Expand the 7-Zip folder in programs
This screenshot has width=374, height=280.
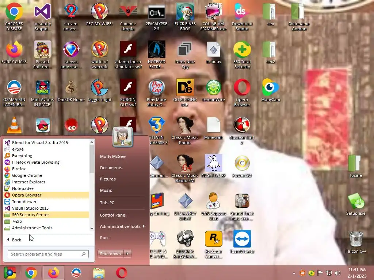click(46, 221)
